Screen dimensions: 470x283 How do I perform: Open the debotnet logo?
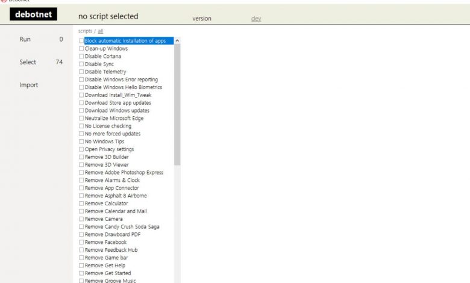(33, 14)
